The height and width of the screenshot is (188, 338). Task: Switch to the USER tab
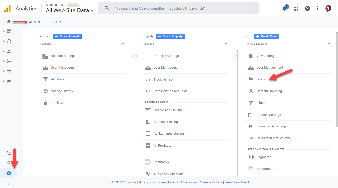56,22
